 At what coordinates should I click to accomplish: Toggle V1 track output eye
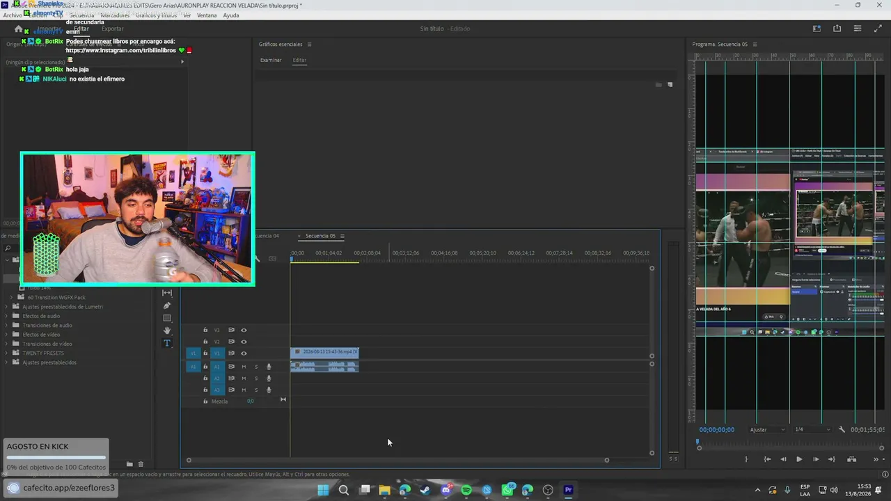click(x=244, y=353)
